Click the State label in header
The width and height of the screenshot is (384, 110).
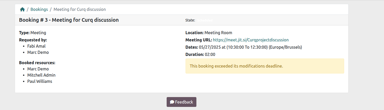[190, 20]
